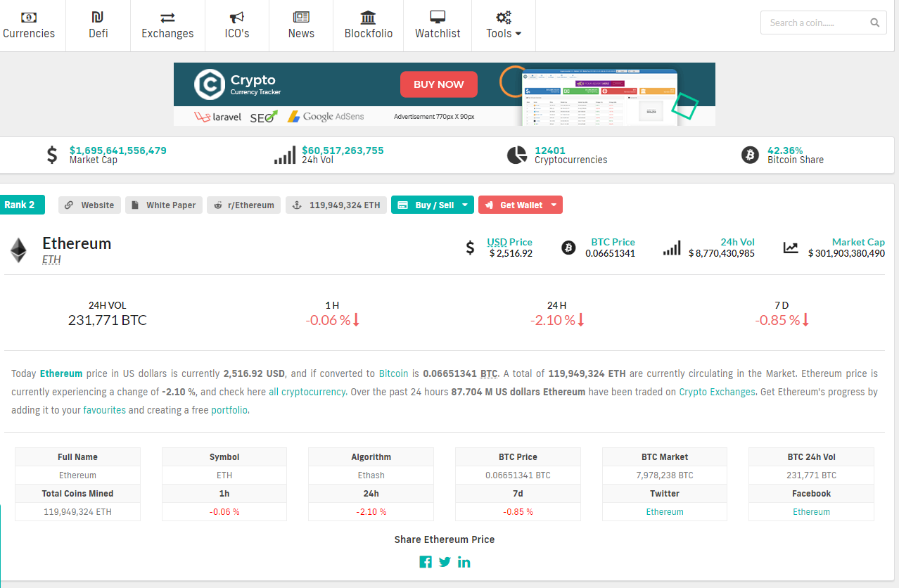Screen dimensions: 899x588
Task: Click the BUY NOW ad button
Action: (439, 84)
